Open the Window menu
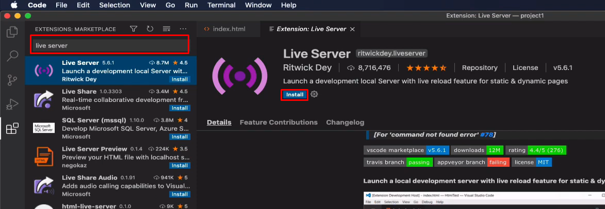 pos(258,5)
